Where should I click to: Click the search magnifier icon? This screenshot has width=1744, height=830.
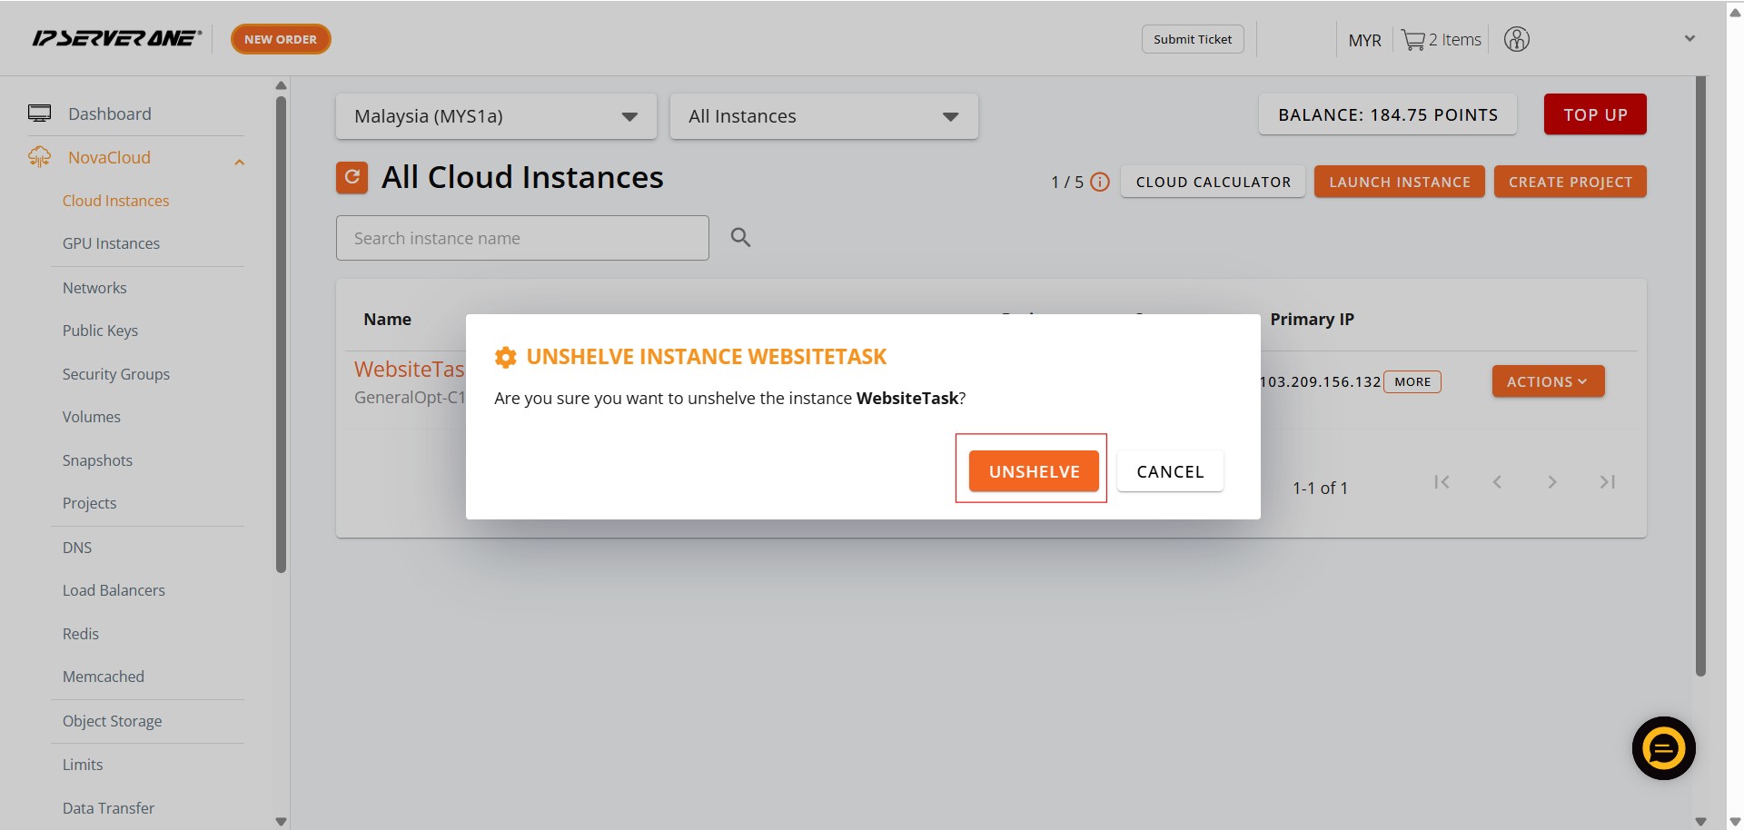click(740, 238)
